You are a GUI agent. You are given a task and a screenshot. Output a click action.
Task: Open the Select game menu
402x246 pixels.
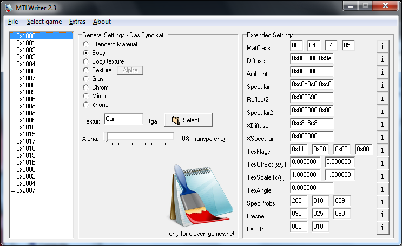click(44, 22)
